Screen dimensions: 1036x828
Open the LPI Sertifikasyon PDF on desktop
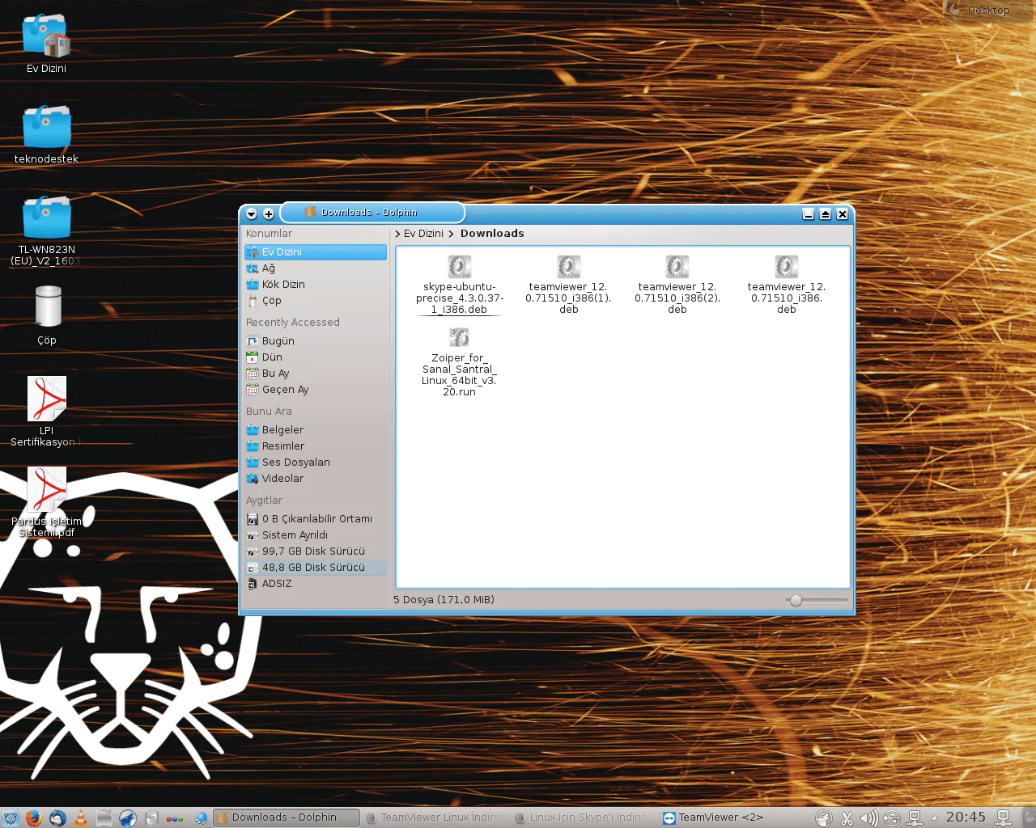coord(46,399)
